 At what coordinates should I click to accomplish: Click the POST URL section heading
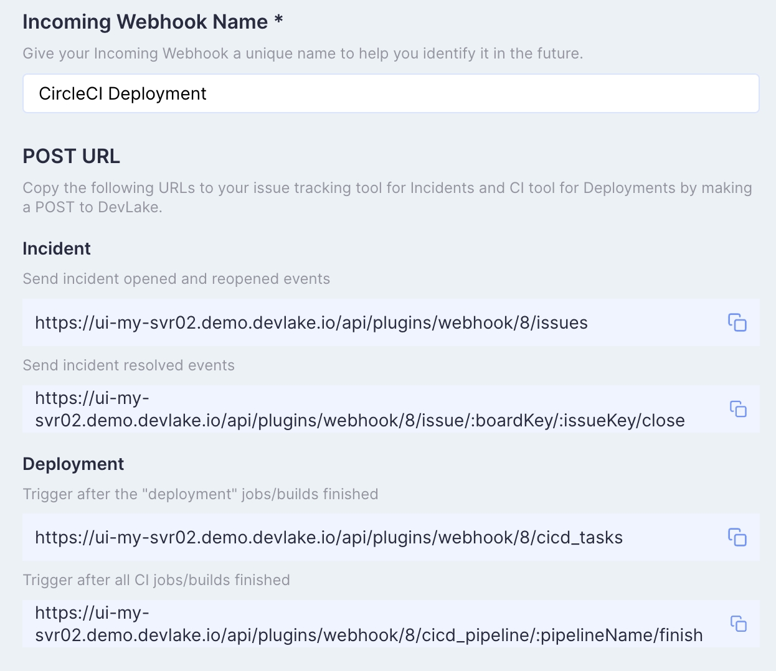[71, 156]
